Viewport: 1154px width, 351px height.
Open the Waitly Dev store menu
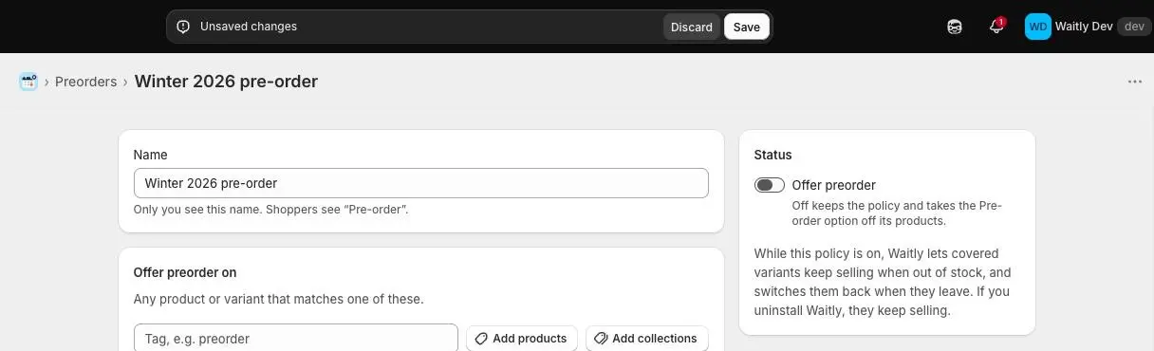click(x=1088, y=27)
